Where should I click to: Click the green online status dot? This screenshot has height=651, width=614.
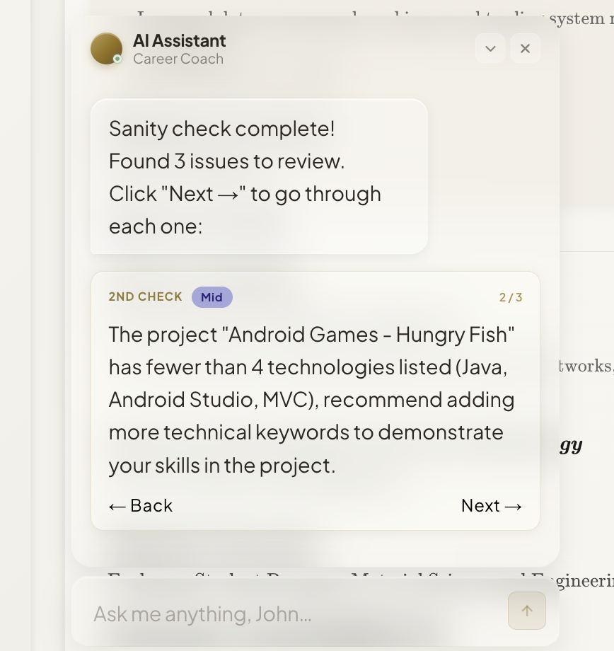point(117,59)
